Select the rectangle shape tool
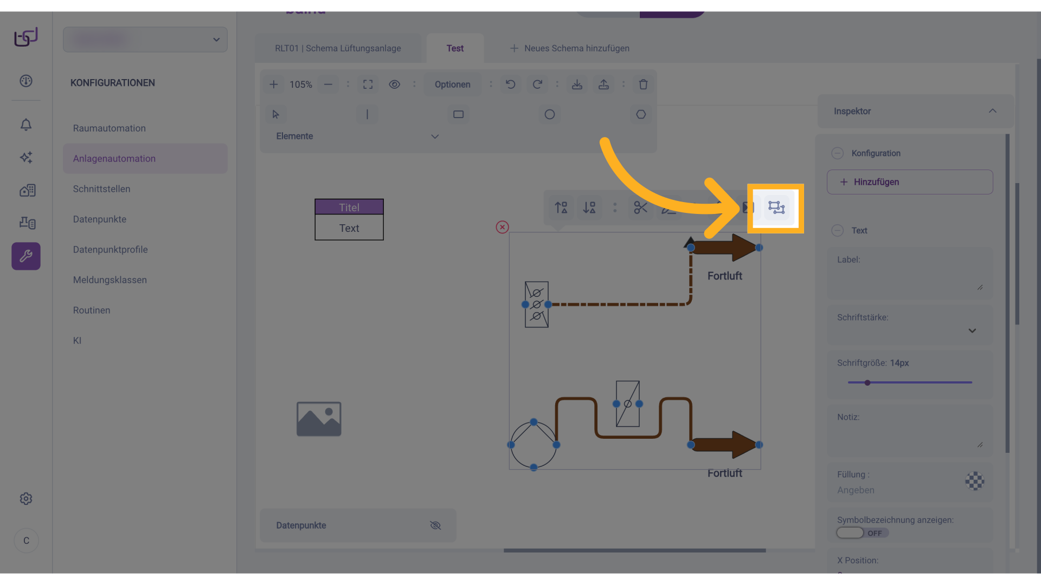Image resolution: width=1041 pixels, height=585 pixels. tap(458, 114)
